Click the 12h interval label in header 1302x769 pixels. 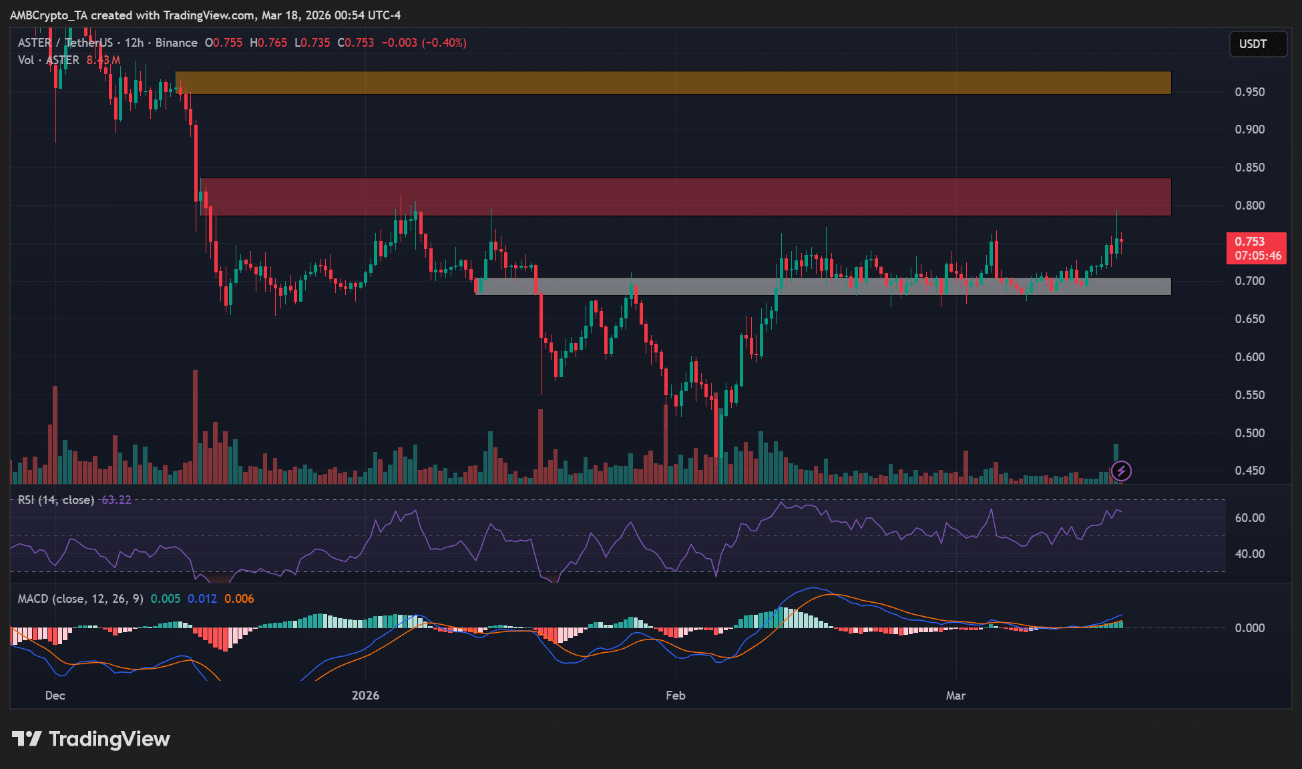(134, 43)
